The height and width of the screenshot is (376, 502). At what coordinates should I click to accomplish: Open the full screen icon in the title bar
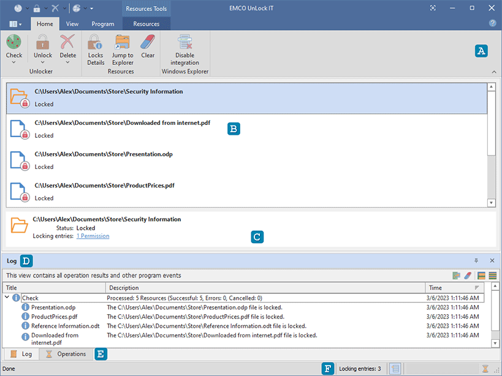coord(433,8)
